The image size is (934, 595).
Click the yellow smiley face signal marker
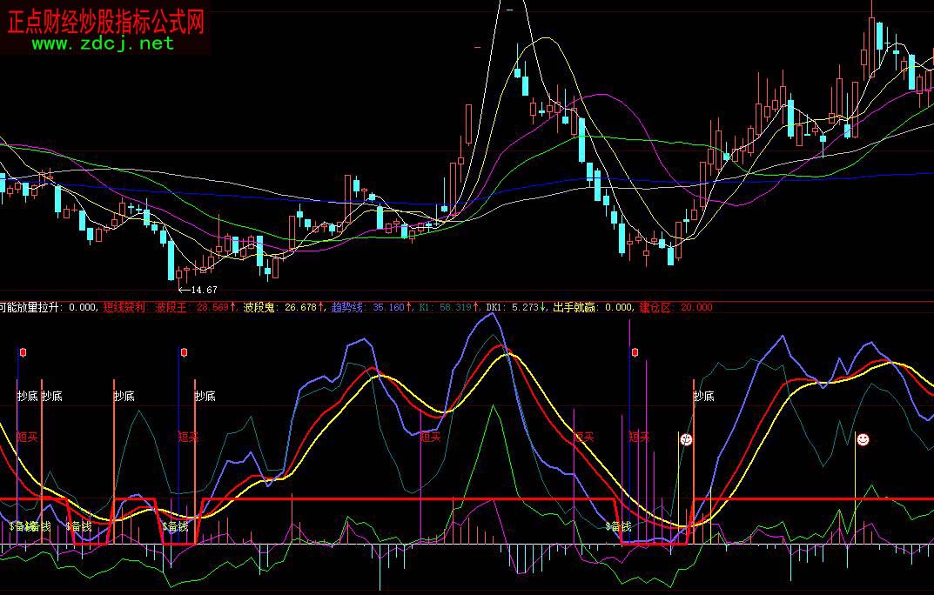coord(863,440)
